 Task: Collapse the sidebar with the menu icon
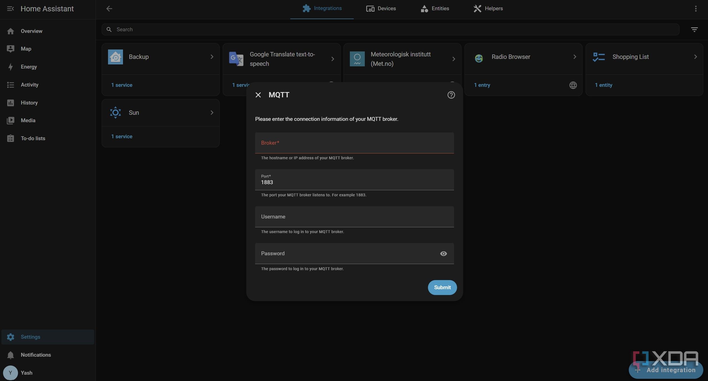(x=10, y=9)
